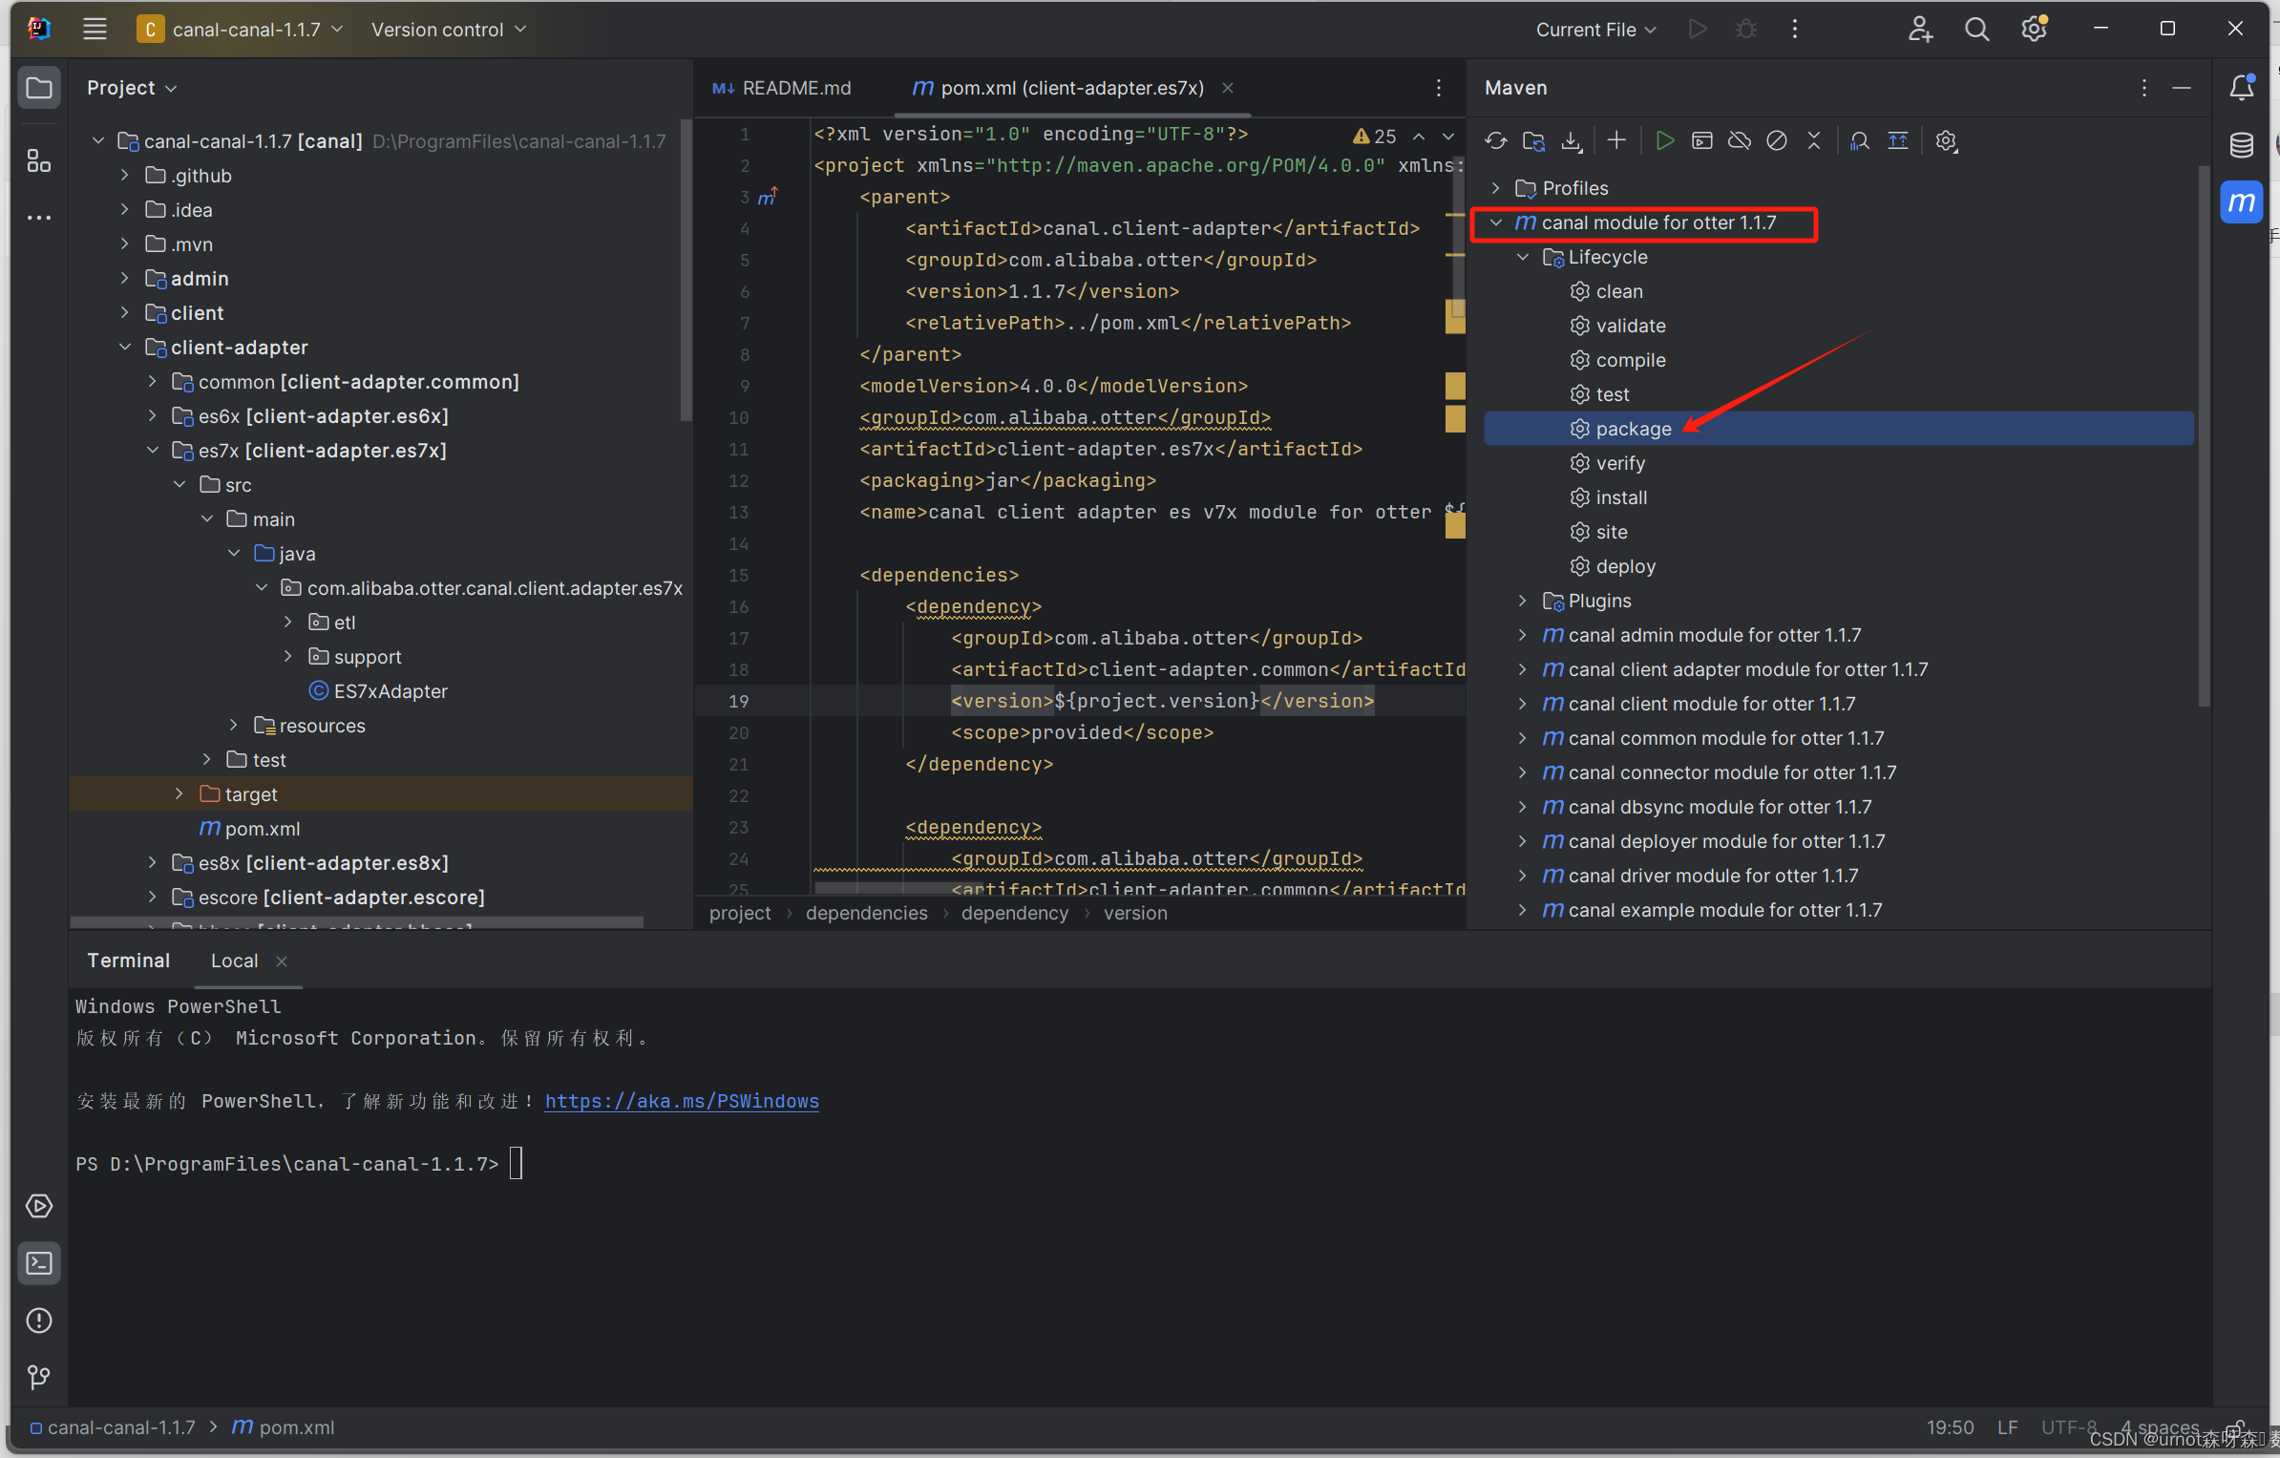The image size is (2280, 1458).
Task: Run Maven build green play icon
Action: [x=1664, y=141]
